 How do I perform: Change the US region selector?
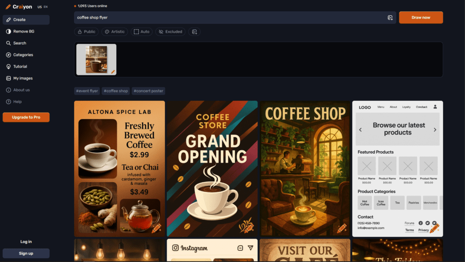(39, 6)
